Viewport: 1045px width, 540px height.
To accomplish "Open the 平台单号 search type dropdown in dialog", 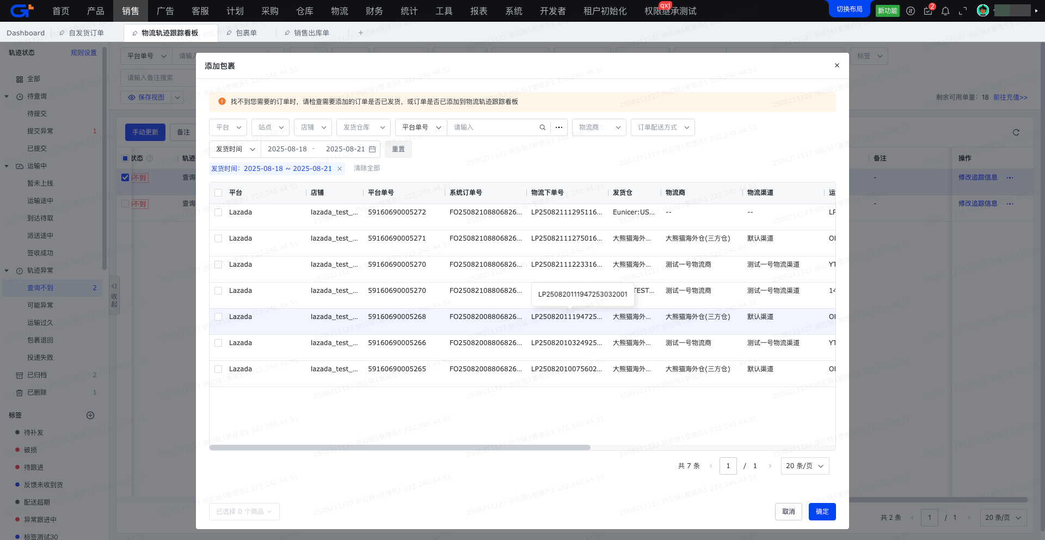I will [421, 127].
